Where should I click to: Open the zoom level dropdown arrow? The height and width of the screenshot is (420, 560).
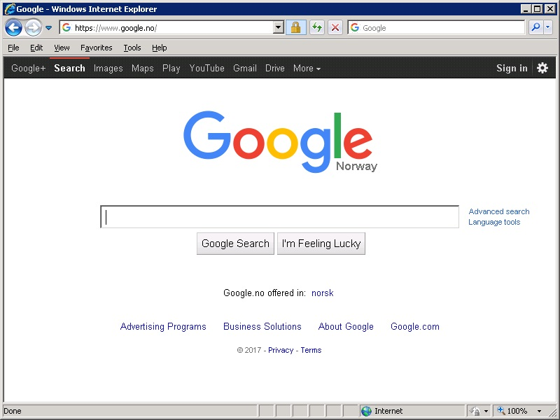[x=539, y=412]
